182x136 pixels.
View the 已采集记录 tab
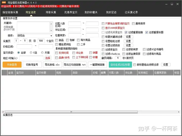pos(131,12)
